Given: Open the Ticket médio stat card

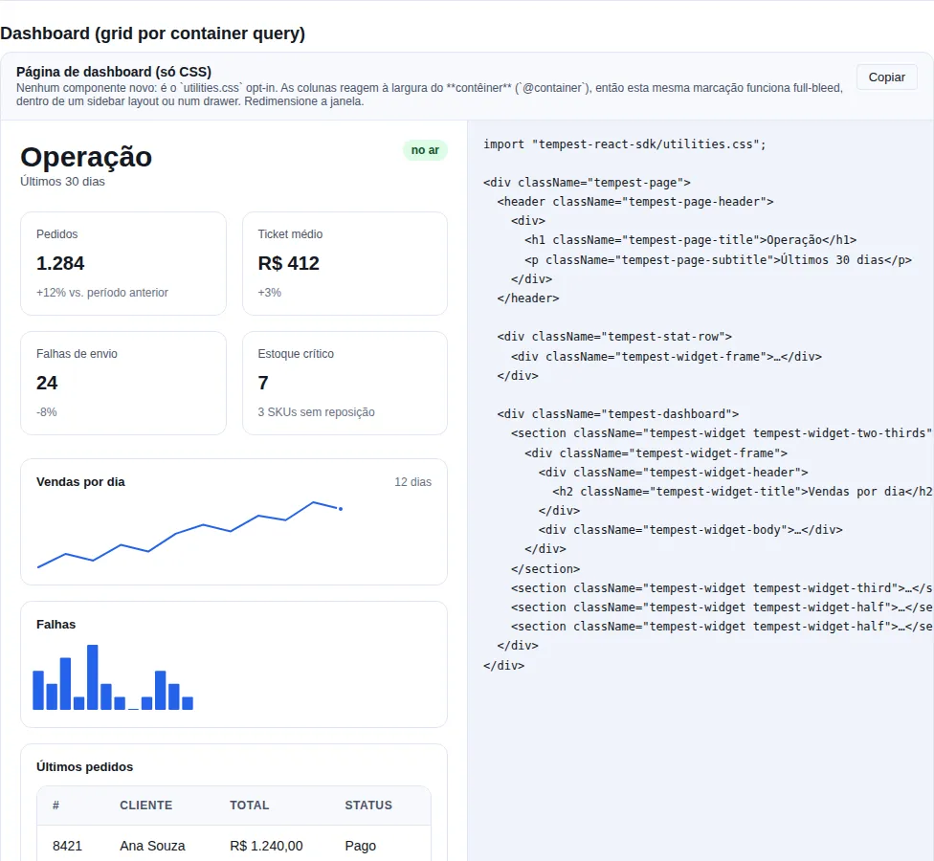Looking at the screenshot, I should click(x=345, y=264).
